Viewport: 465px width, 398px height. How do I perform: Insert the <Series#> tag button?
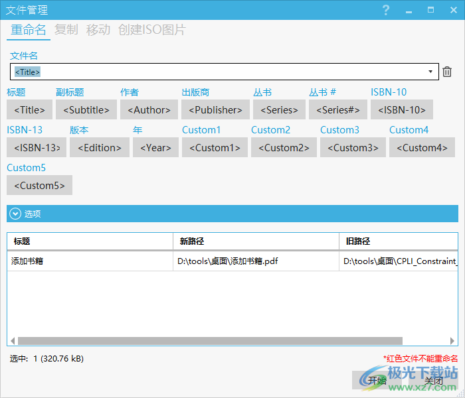coord(337,109)
